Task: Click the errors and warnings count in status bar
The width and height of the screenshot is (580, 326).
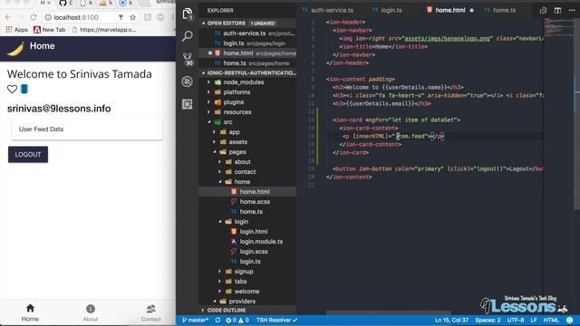Action: 237,320
